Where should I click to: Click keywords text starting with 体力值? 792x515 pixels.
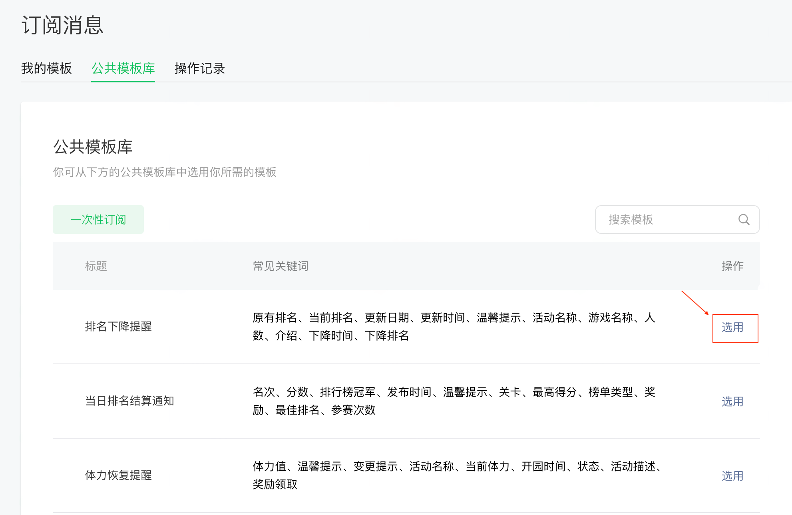tap(458, 475)
